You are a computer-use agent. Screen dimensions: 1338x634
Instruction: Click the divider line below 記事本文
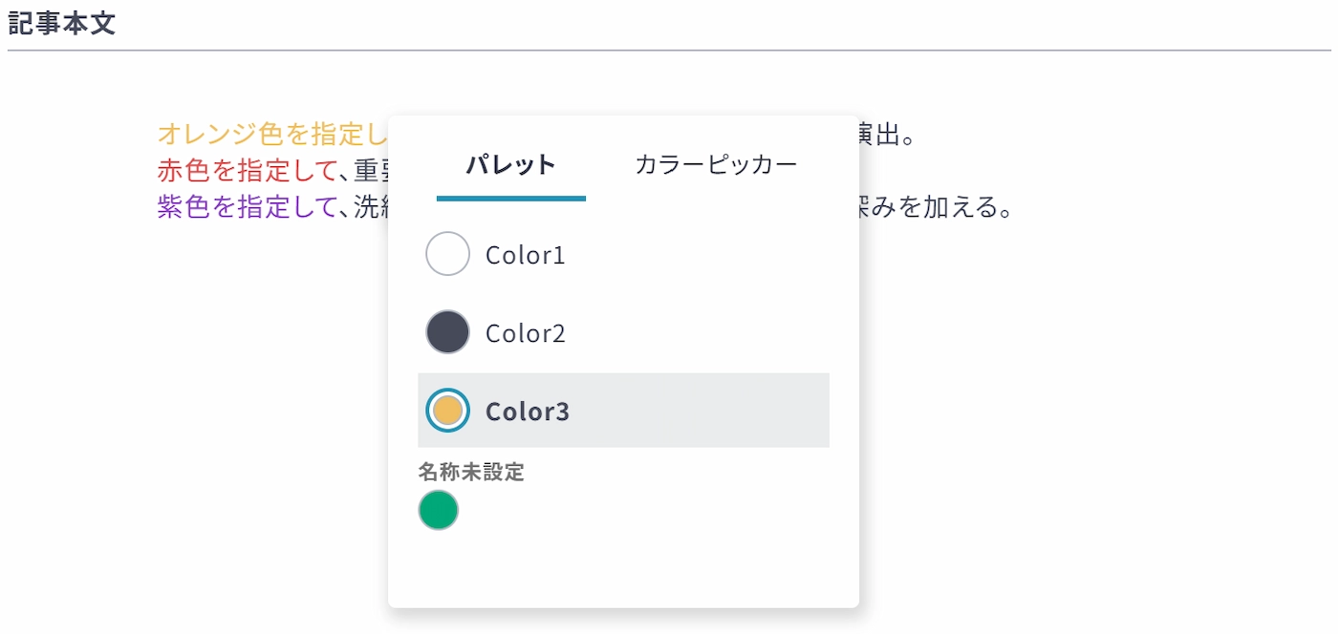click(669, 50)
